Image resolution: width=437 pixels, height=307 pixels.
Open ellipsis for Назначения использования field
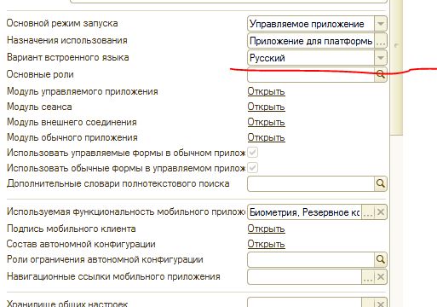click(381, 41)
